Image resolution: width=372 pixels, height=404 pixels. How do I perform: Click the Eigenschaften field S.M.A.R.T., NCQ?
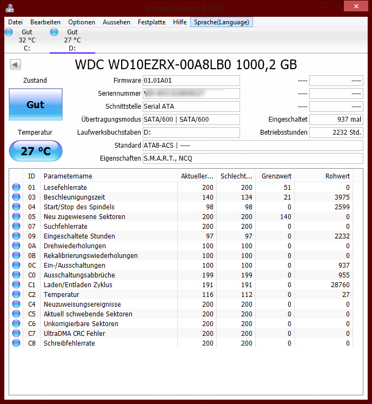(x=253, y=158)
